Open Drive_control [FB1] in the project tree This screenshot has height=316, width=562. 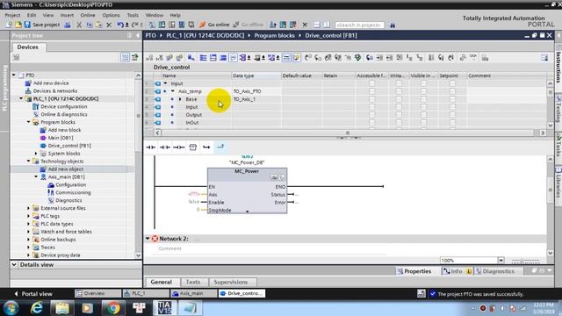[x=69, y=146]
